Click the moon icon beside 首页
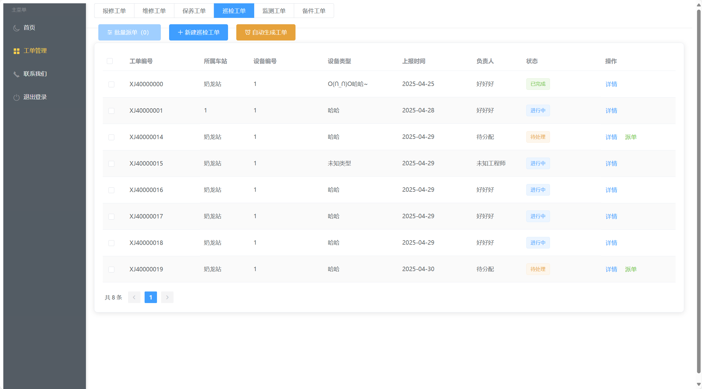 (17, 28)
